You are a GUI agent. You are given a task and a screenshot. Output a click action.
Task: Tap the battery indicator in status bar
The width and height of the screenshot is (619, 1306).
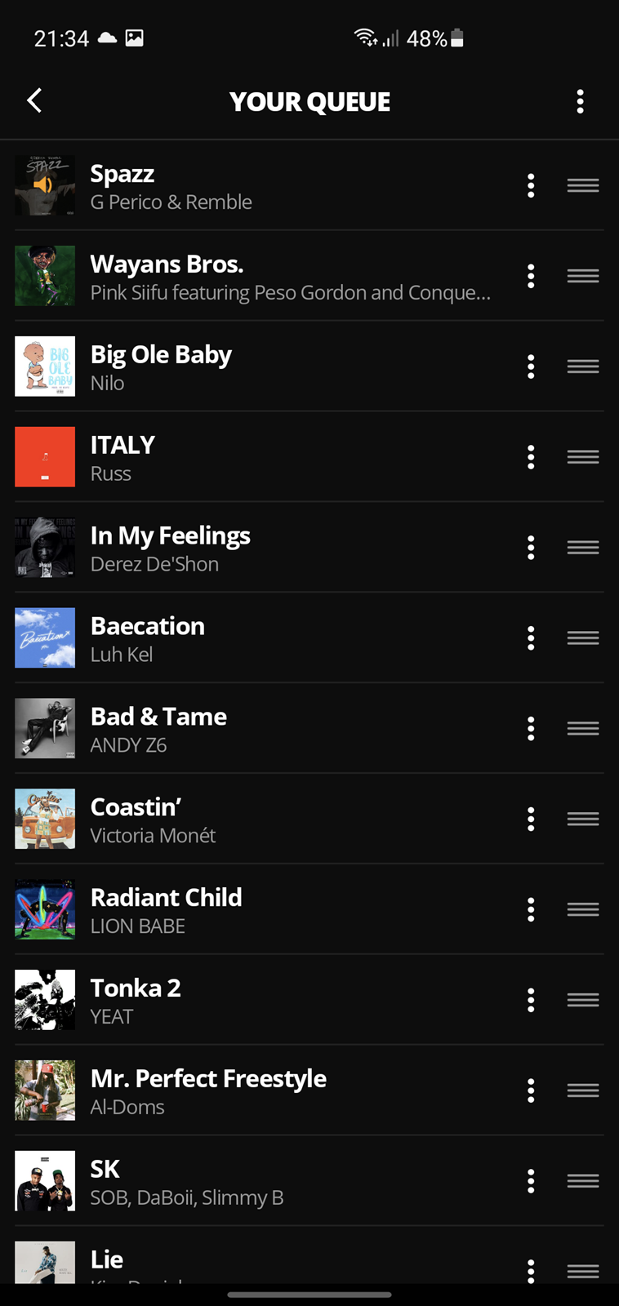pyautogui.click(x=457, y=38)
